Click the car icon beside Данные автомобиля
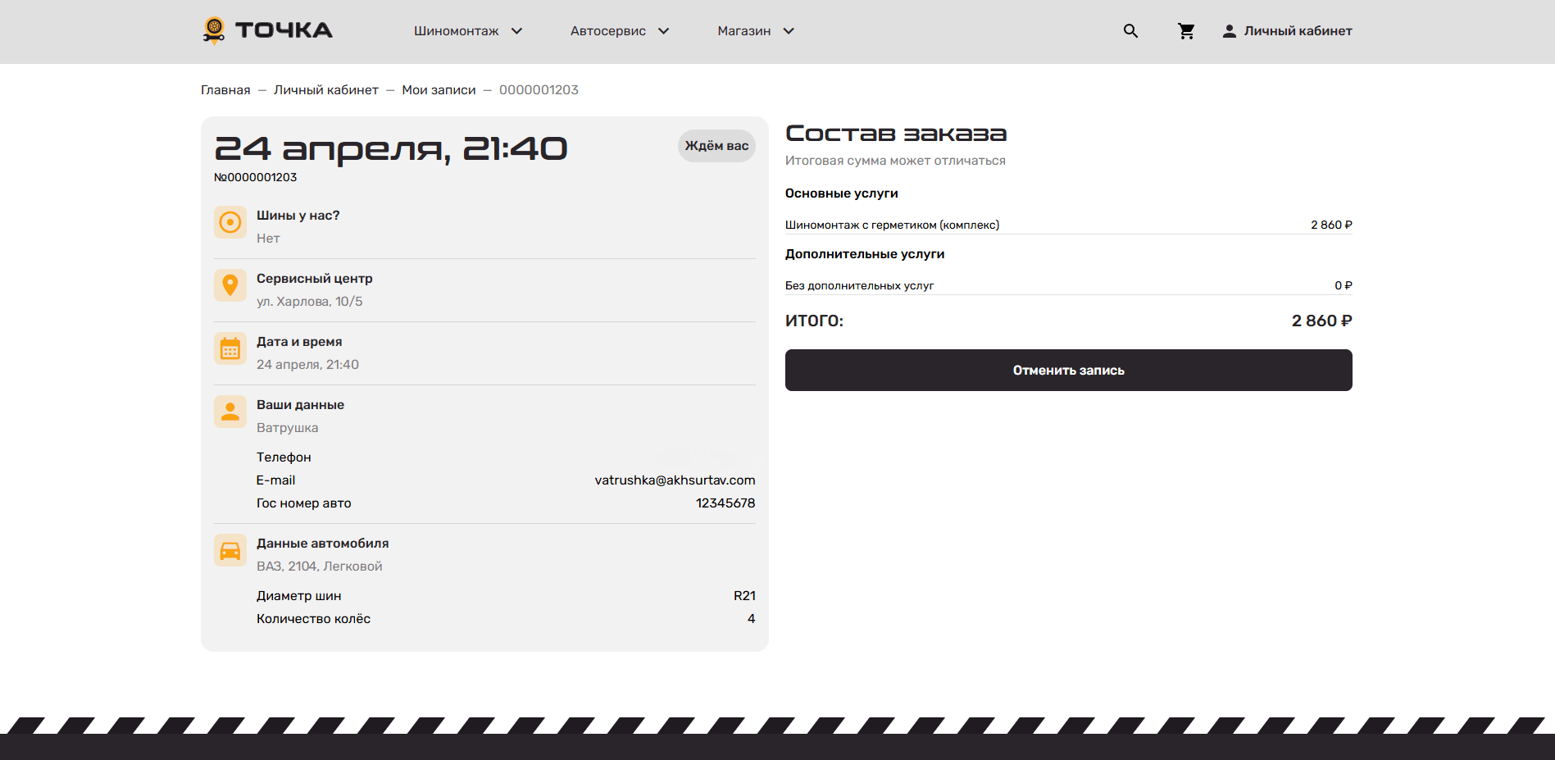This screenshot has width=1555, height=760. (x=230, y=550)
